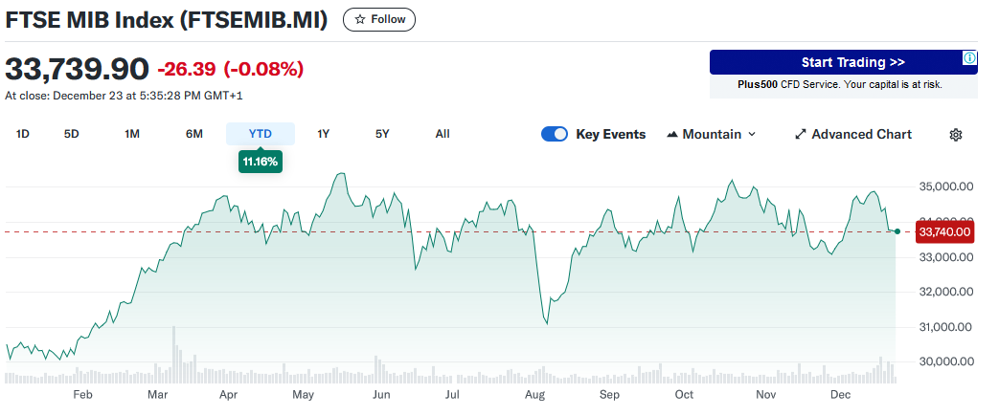
Task: Toggle the Key Events switch
Action: tap(555, 134)
